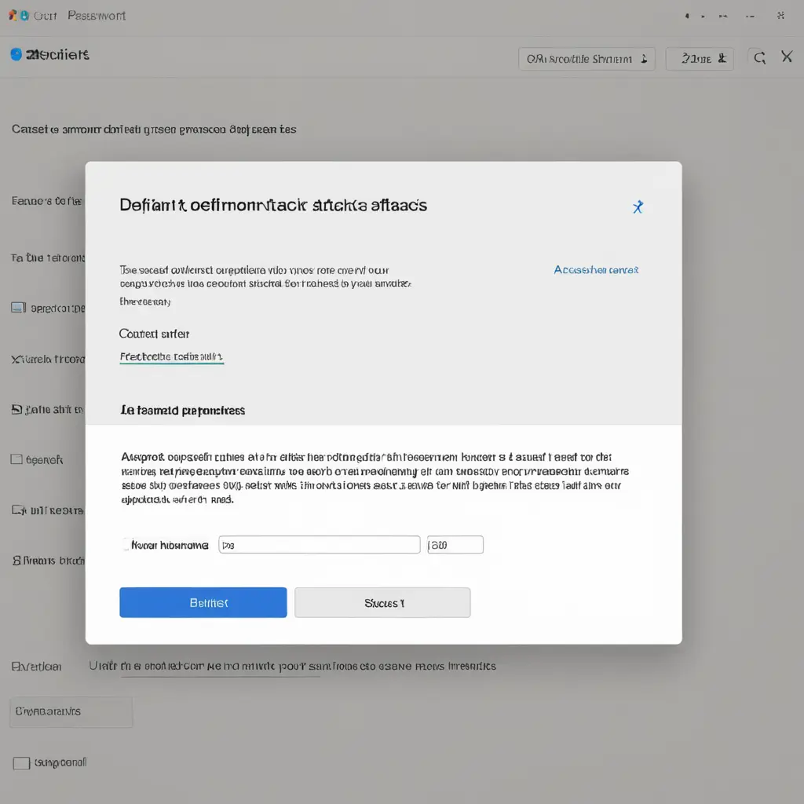Click the page icon beside 'fatie shit' item

tap(16, 409)
